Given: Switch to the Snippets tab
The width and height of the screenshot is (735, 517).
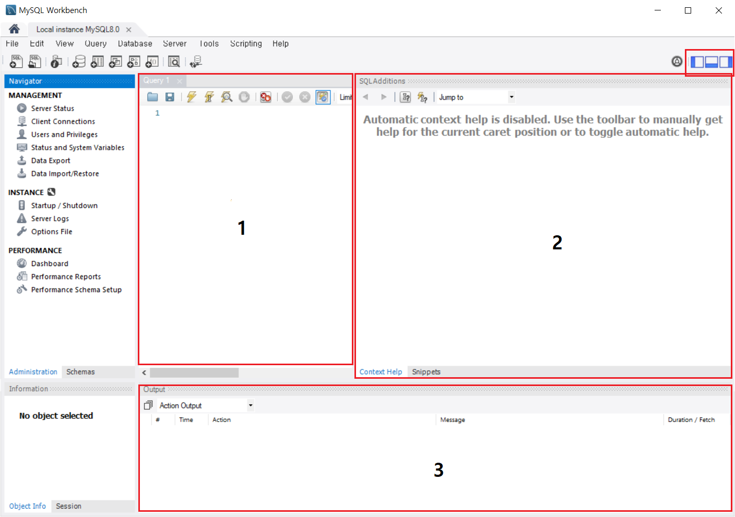Looking at the screenshot, I should pyautogui.click(x=426, y=372).
